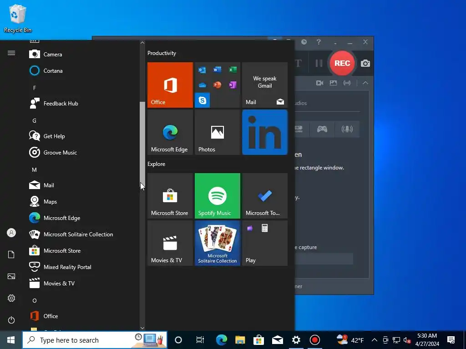Click the app list scrollbar thumb
This screenshot has width=466, height=349.
(x=142, y=144)
